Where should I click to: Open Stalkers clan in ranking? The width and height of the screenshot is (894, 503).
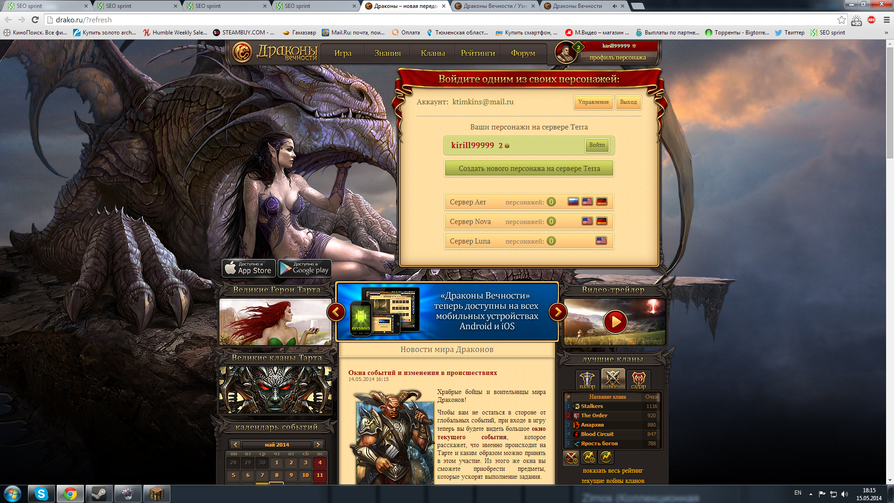(592, 406)
